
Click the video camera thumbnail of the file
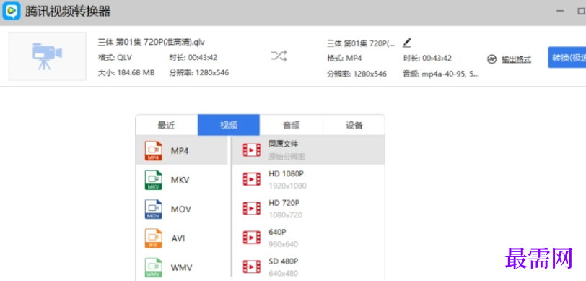(48, 56)
